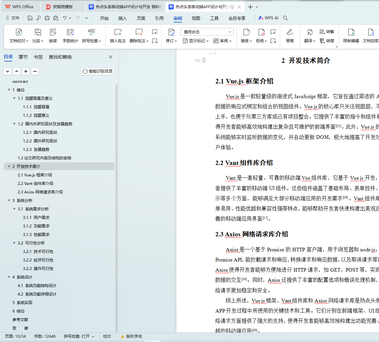
Task: Open a new document tab with plus
Action: point(250,7)
